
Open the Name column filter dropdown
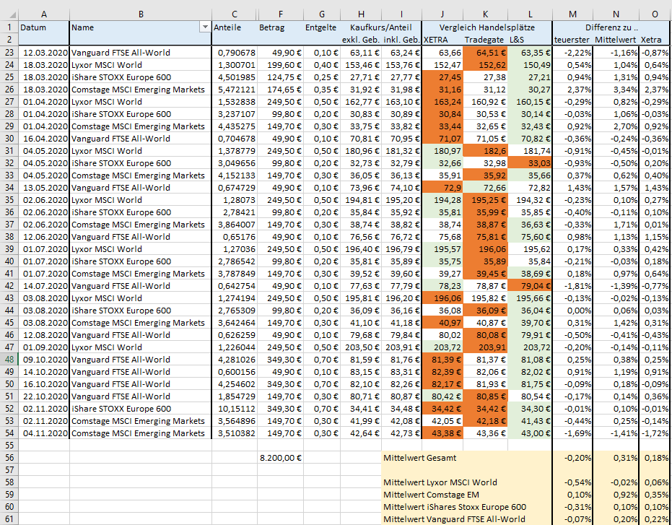(203, 27)
